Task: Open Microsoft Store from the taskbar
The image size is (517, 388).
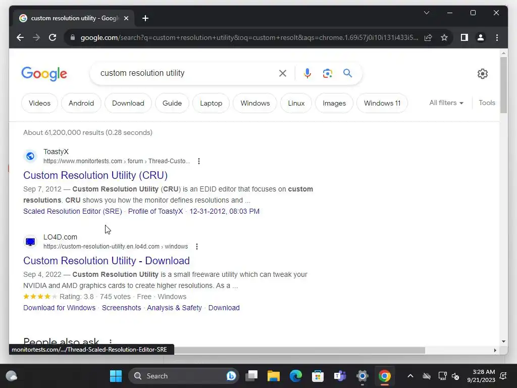Action: pyautogui.click(x=318, y=376)
